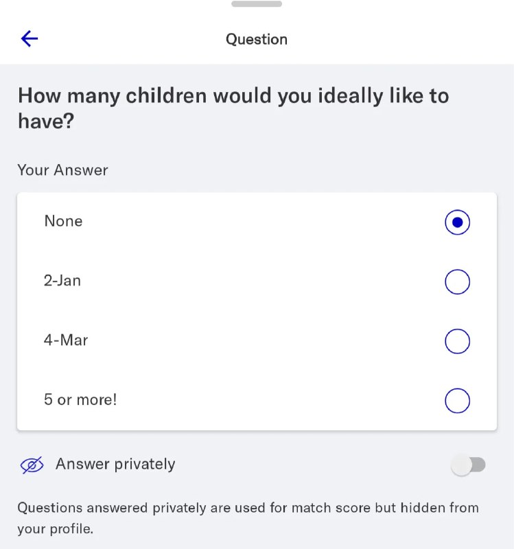The image size is (514, 549).
Task: Pick the 4-Mar radio button
Action: [x=457, y=341]
